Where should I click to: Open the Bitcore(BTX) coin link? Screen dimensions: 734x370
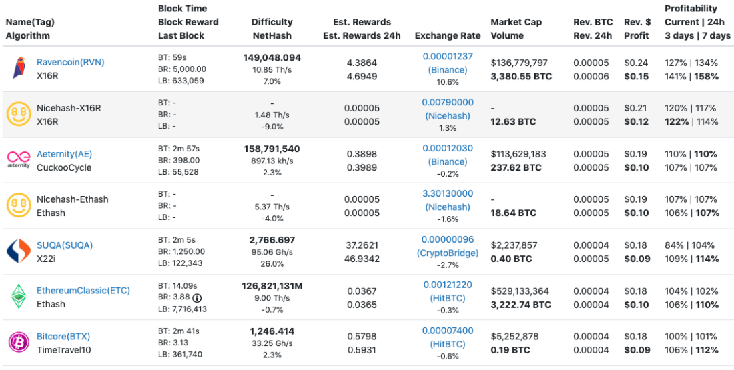click(63, 336)
